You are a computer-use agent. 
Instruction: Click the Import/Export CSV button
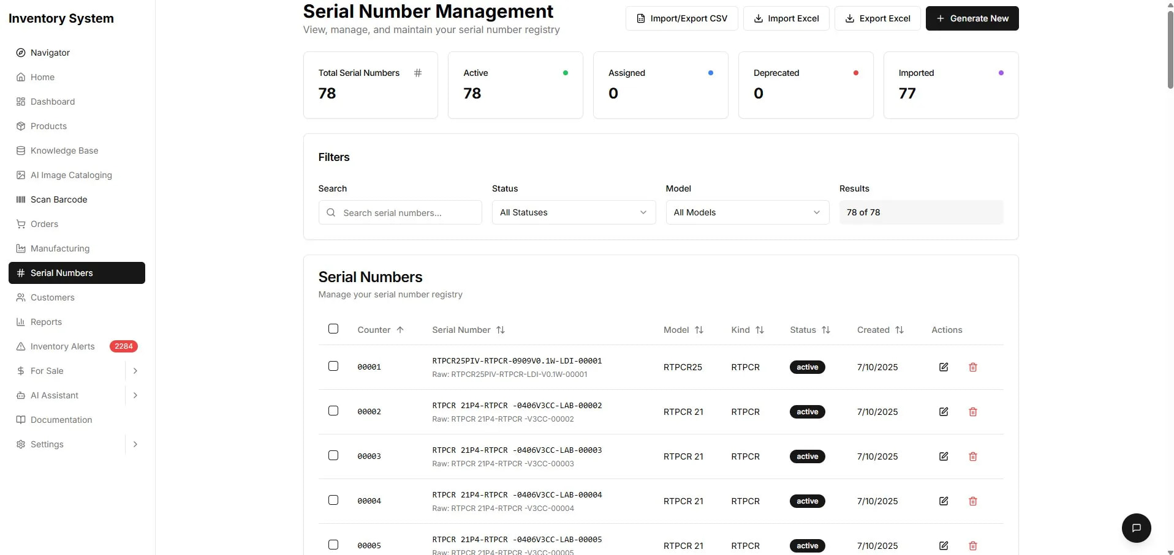point(681,18)
